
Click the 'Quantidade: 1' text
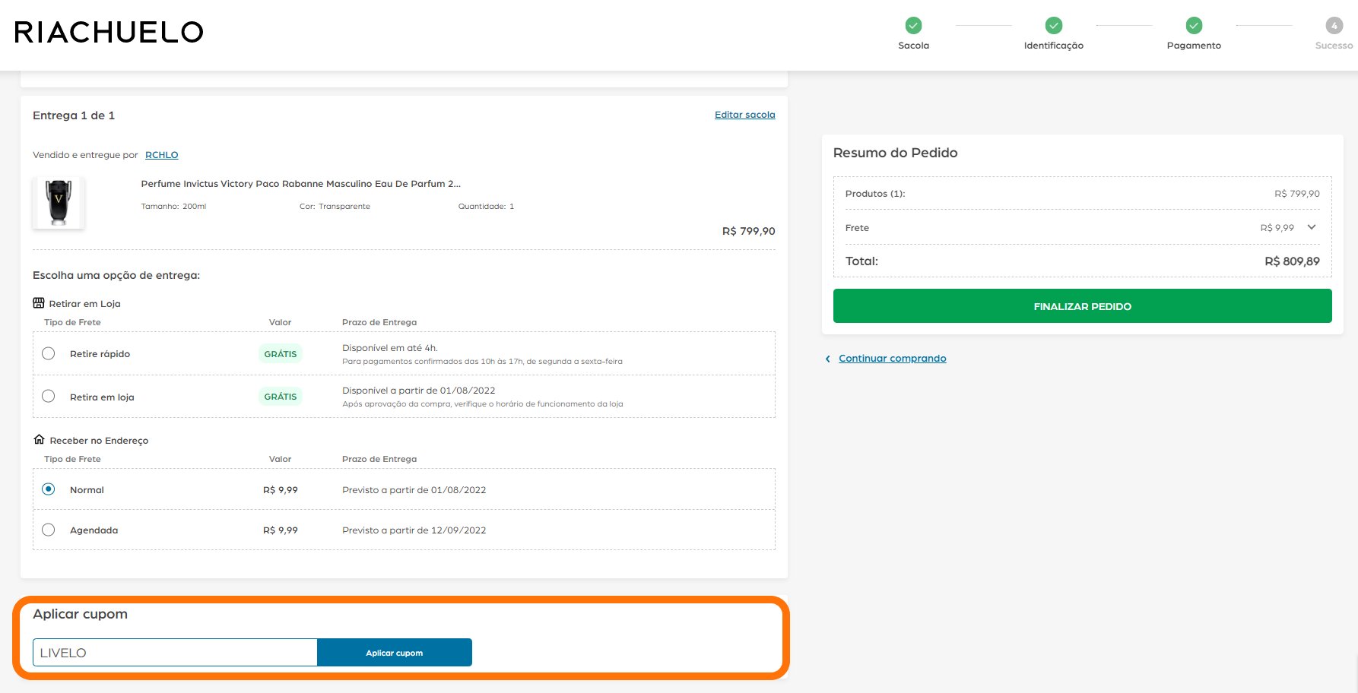486,207
